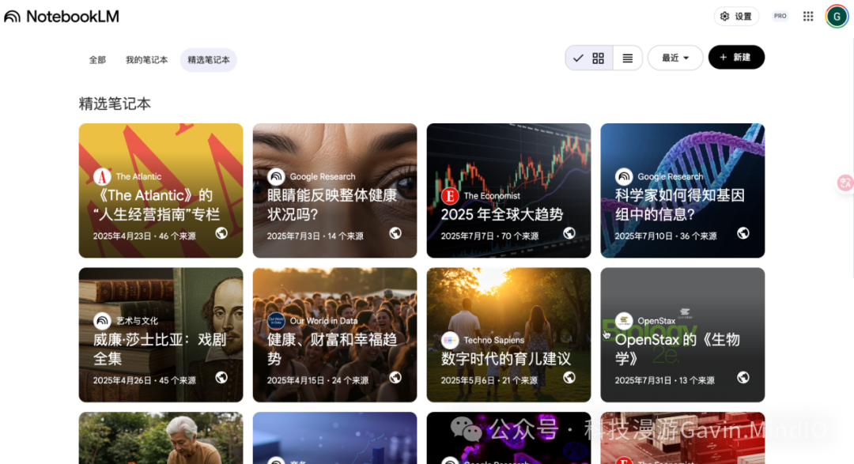Click globe icon on 2025 年全球大趋势 card

[x=569, y=233]
